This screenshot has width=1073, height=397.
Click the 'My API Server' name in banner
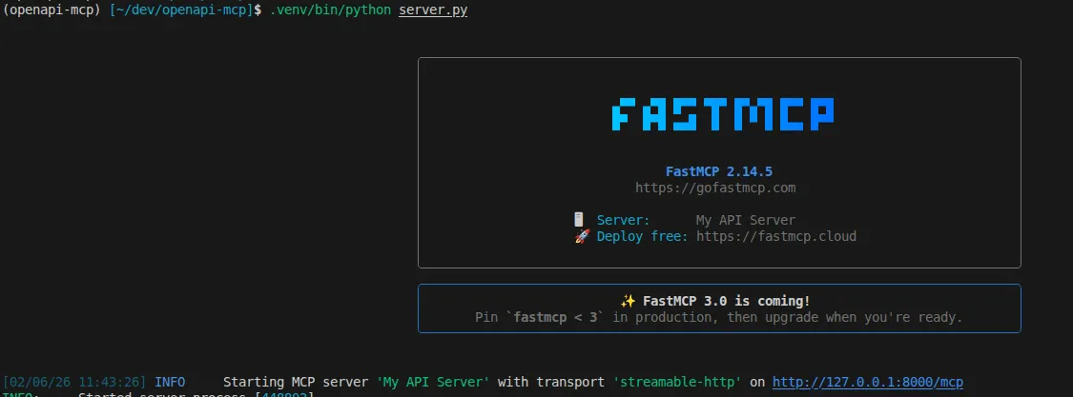tap(746, 220)
